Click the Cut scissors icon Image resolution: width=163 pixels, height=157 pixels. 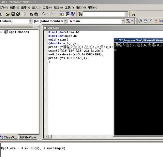click(x=25, y=14)
